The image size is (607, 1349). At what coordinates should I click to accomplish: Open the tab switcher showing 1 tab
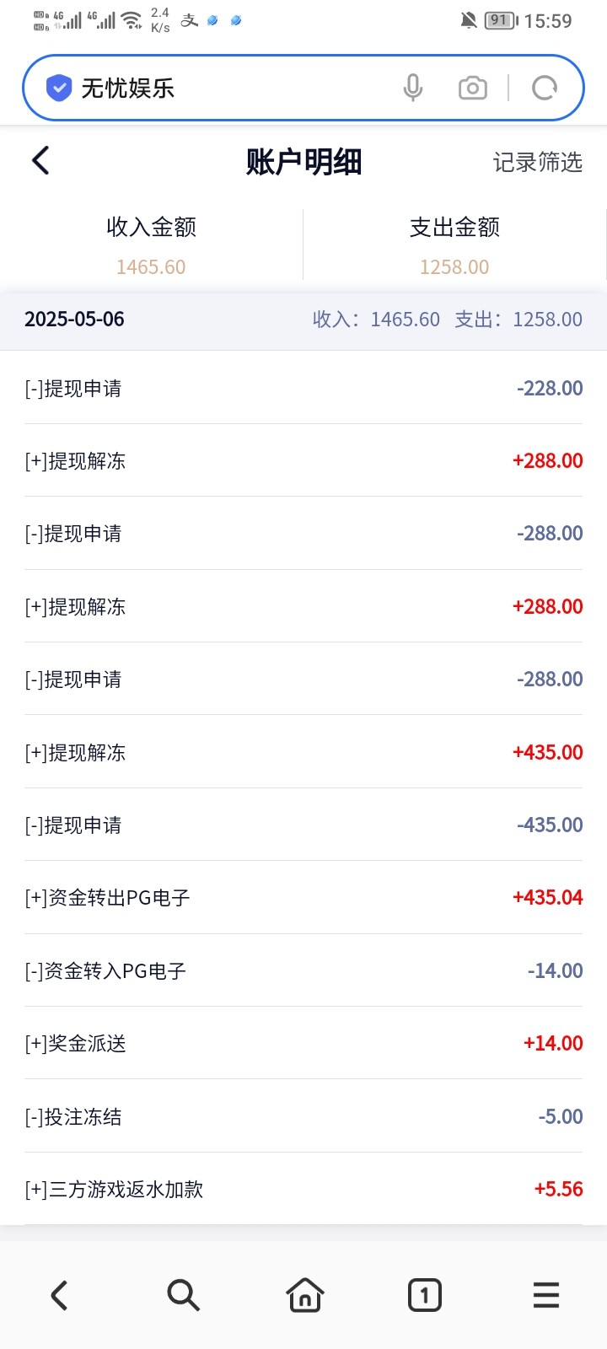[424, 1295]
